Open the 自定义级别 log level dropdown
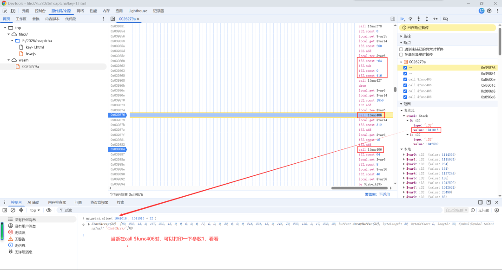 coord(456,210)
